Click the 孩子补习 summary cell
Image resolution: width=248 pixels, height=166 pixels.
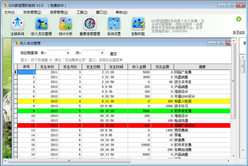(202, 106)
